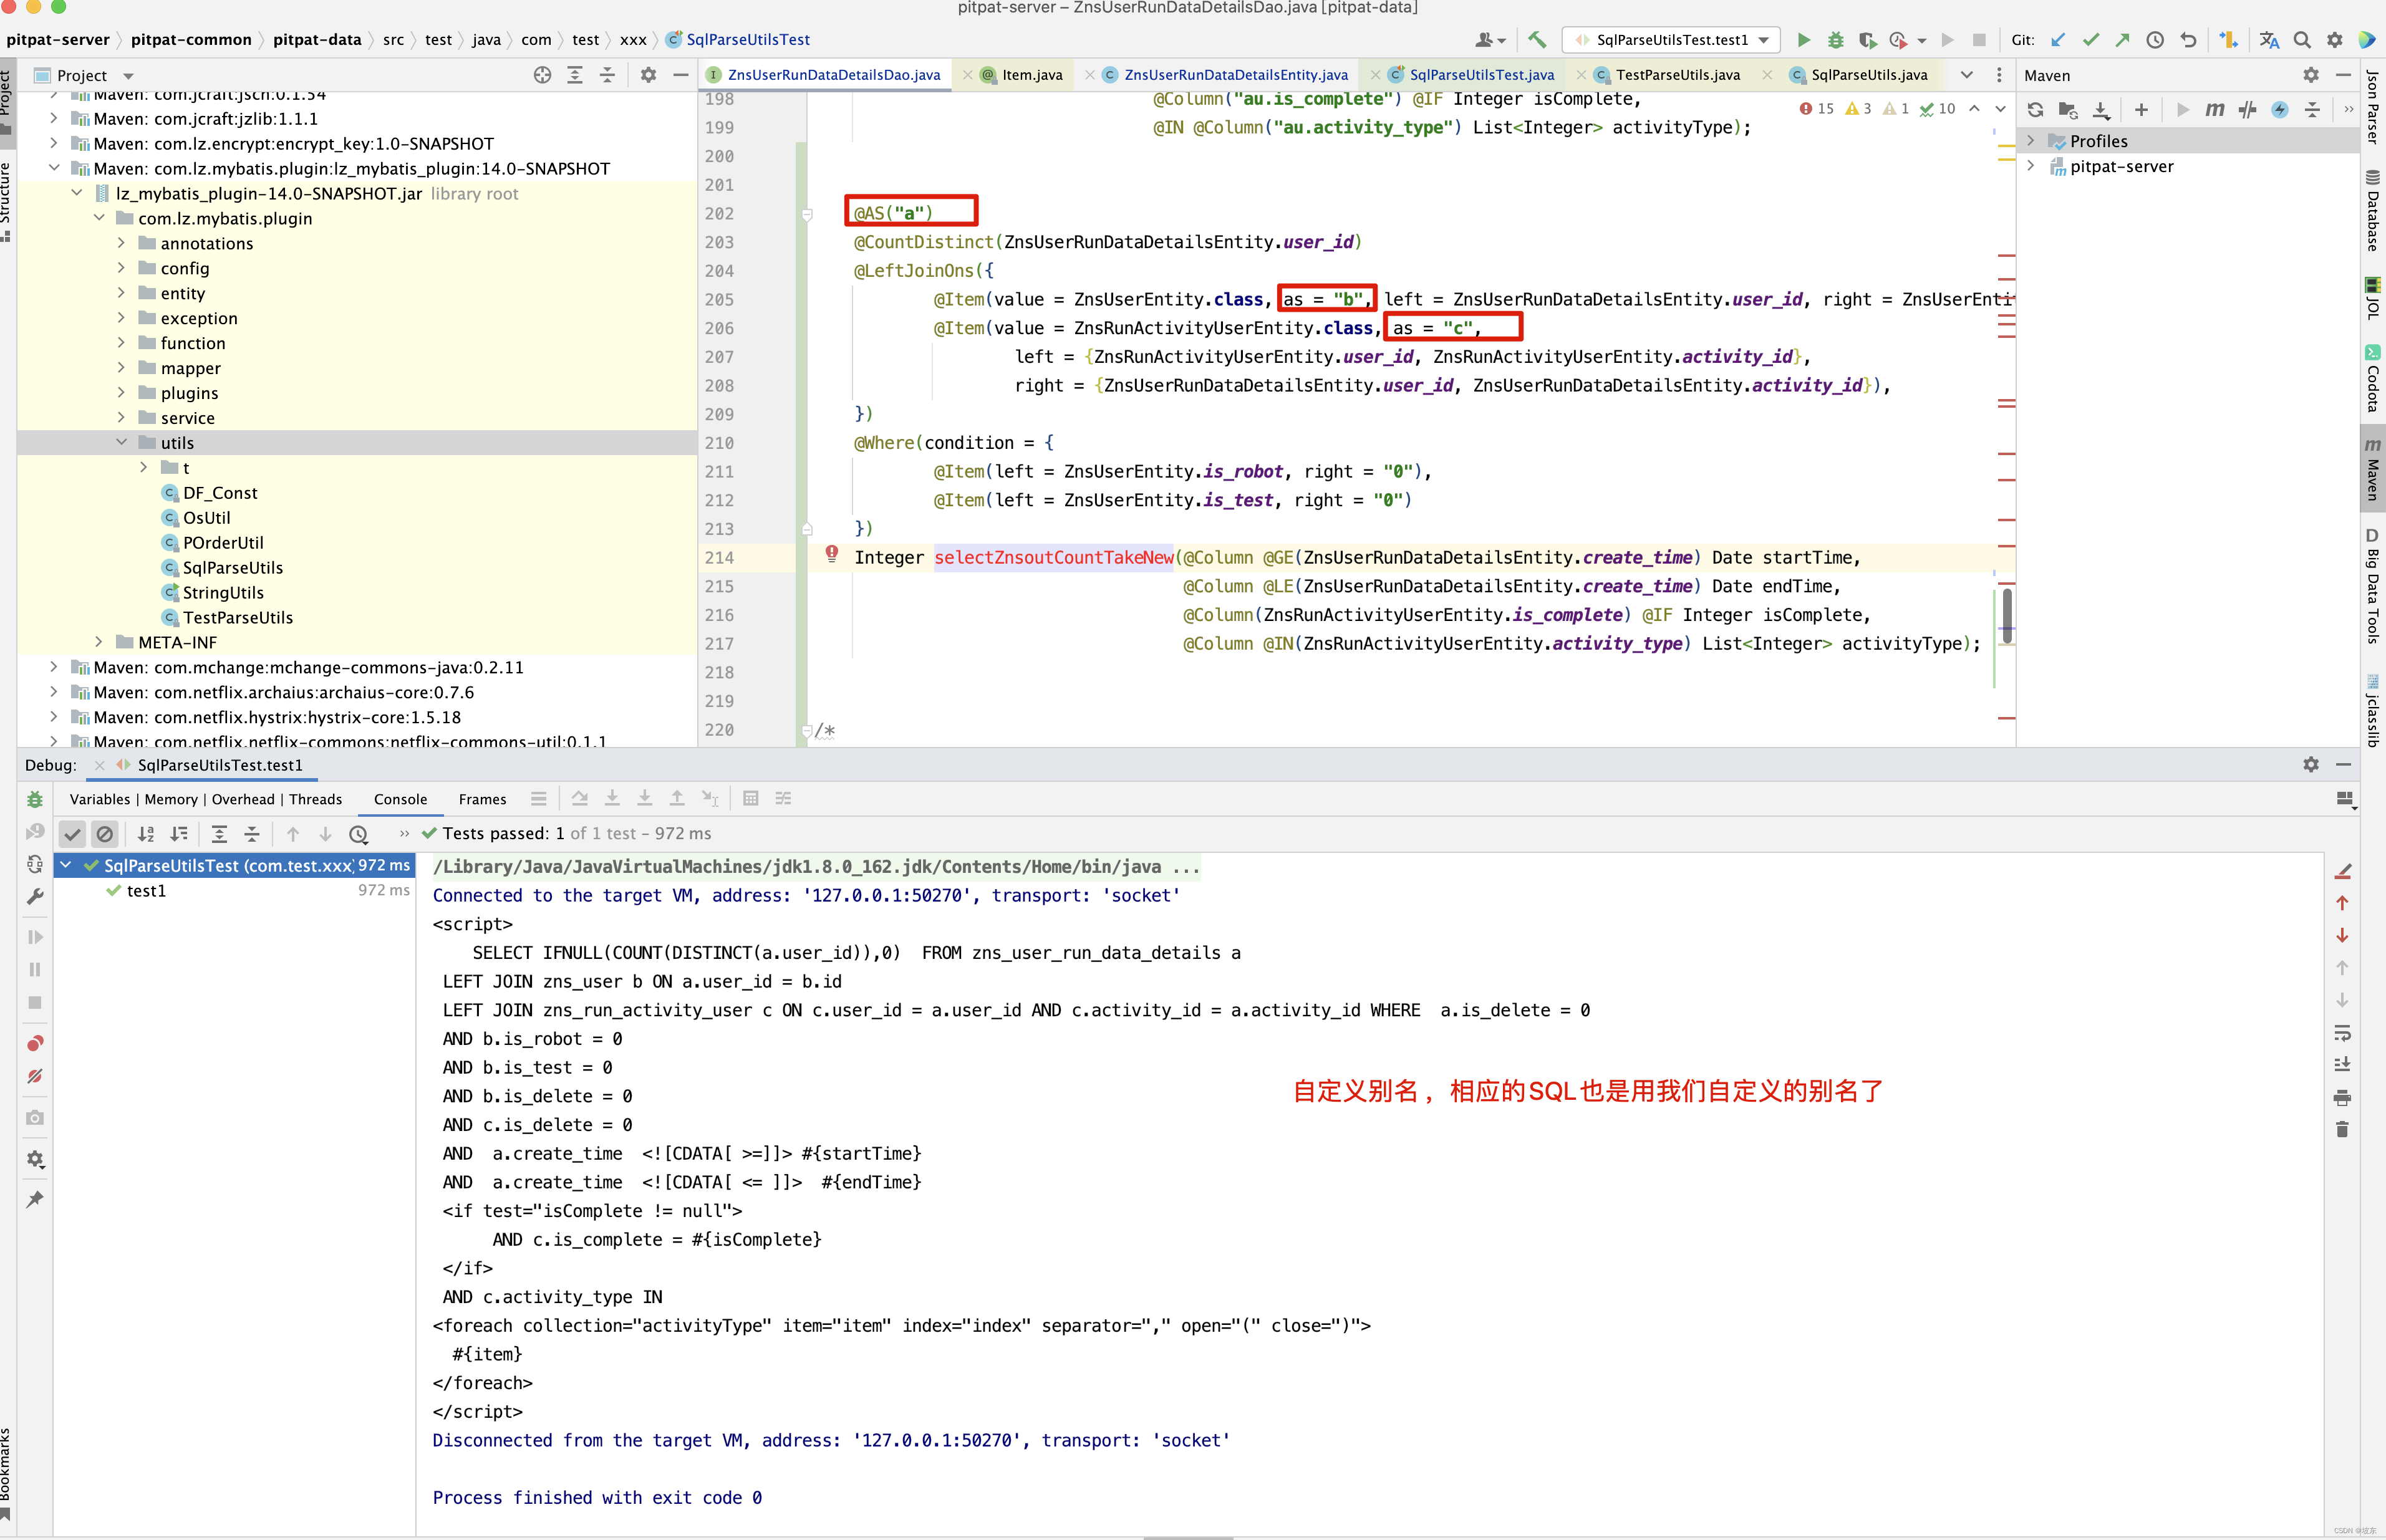View breakpoints with red circles icon
The height and width of the screenshot is (1540, 2386).
[35, 1043]
